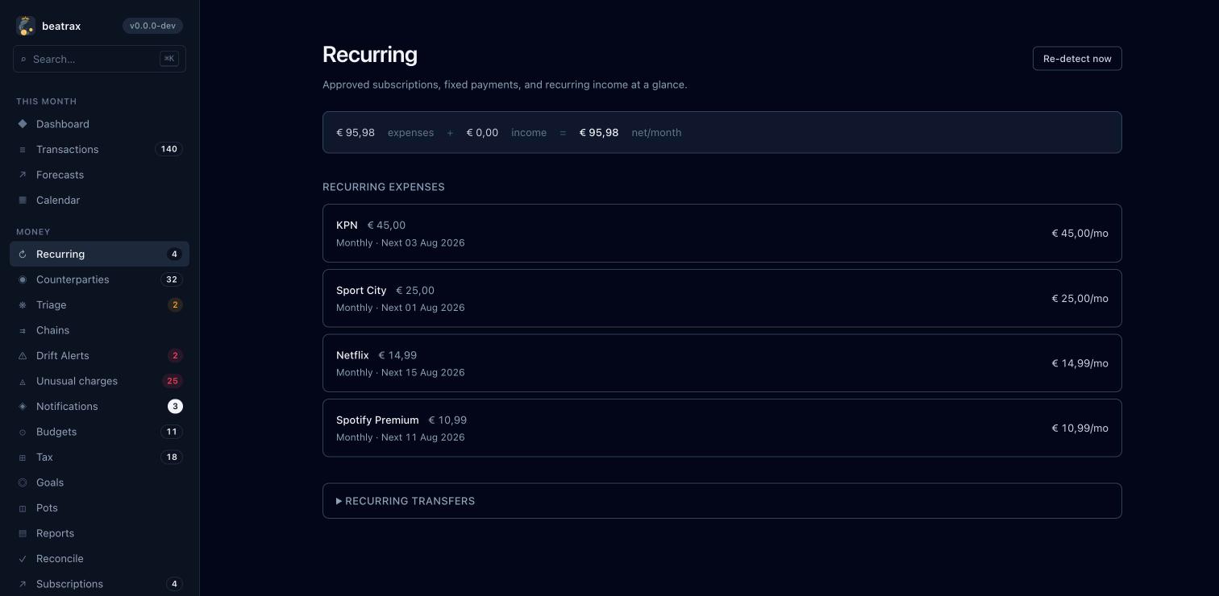Click the € 14,99/mo Netflix amount
Image resolution: width=1219 pixels, height=596 pixels.
pos(1080,363)
